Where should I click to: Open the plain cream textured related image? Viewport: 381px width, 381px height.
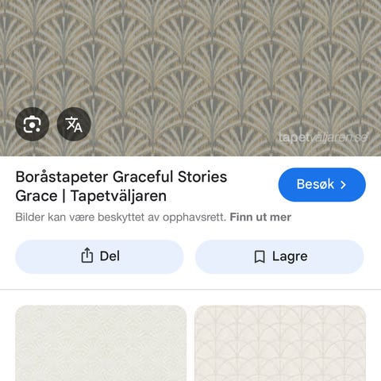tap(101, 343)
